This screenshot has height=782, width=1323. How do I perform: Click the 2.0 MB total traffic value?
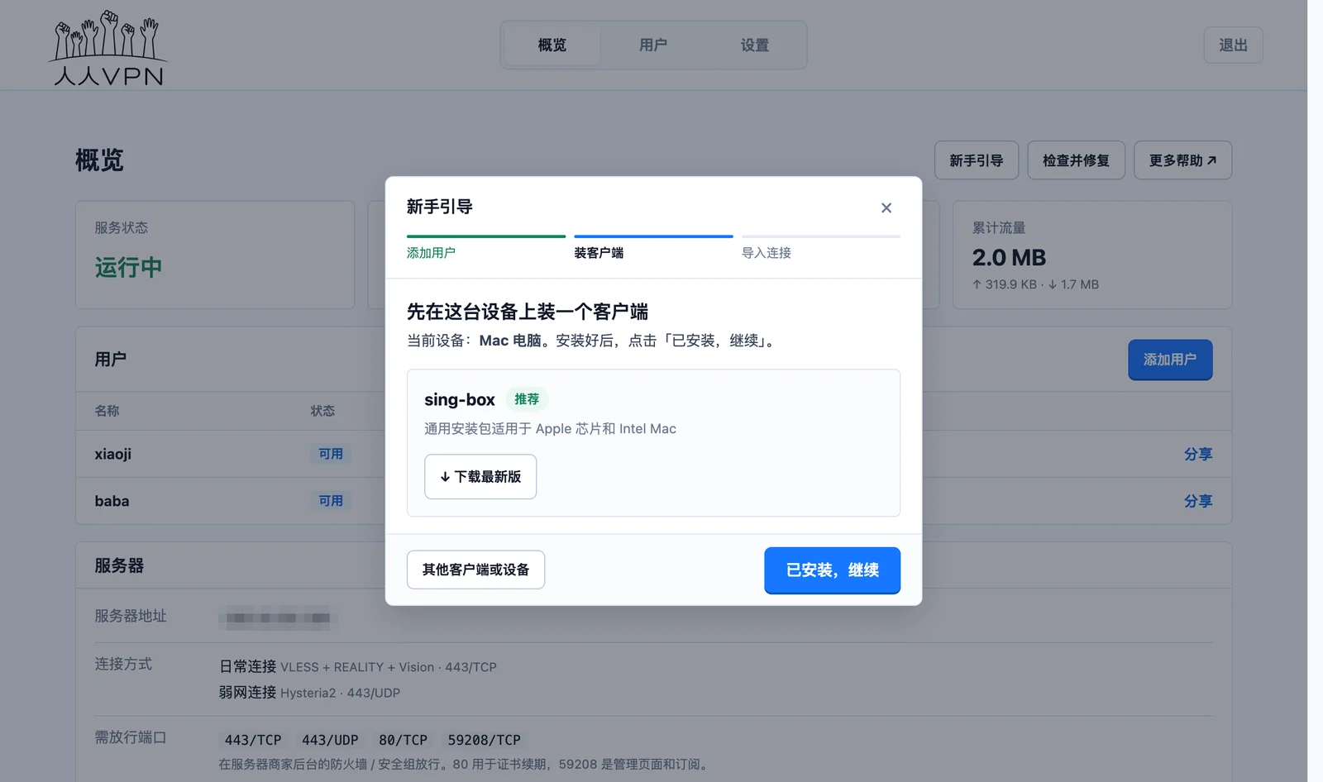(x=1009, y=258)
